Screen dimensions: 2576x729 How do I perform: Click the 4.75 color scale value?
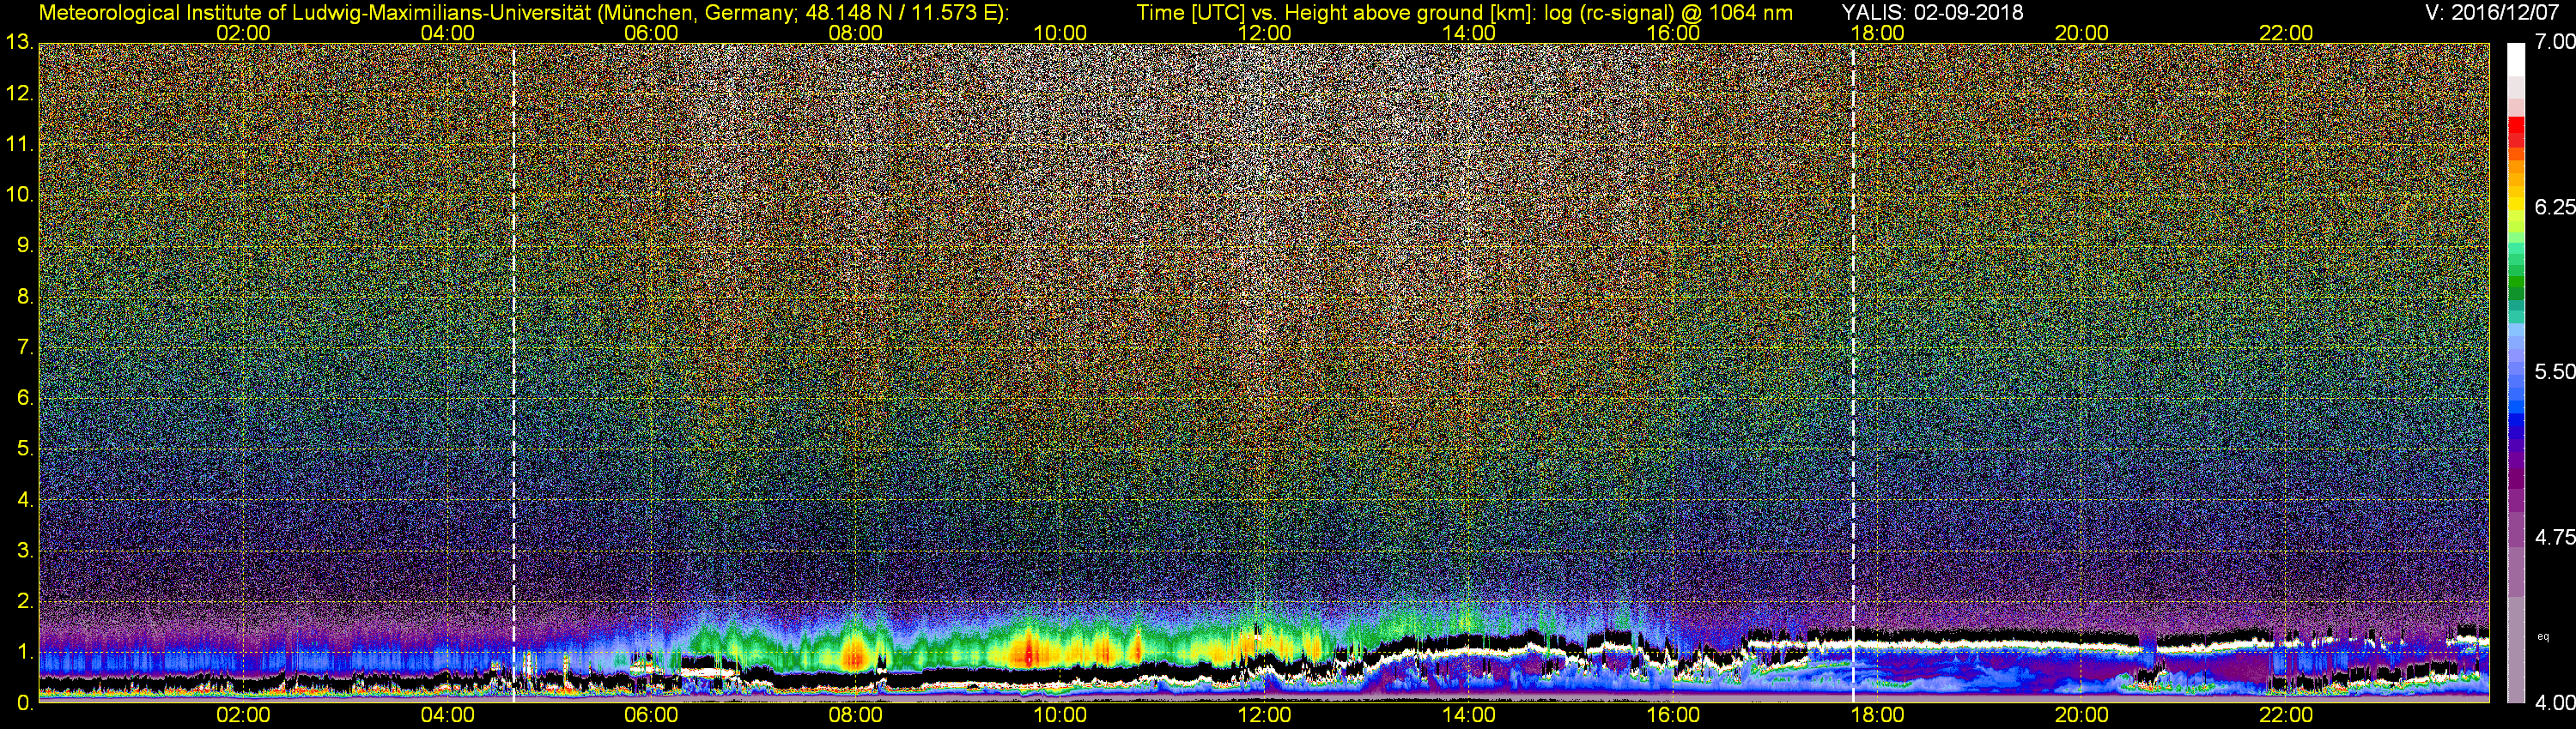tap(2556, 537)
